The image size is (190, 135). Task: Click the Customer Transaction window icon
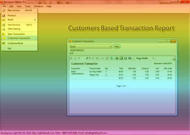[x=70, y=41]
